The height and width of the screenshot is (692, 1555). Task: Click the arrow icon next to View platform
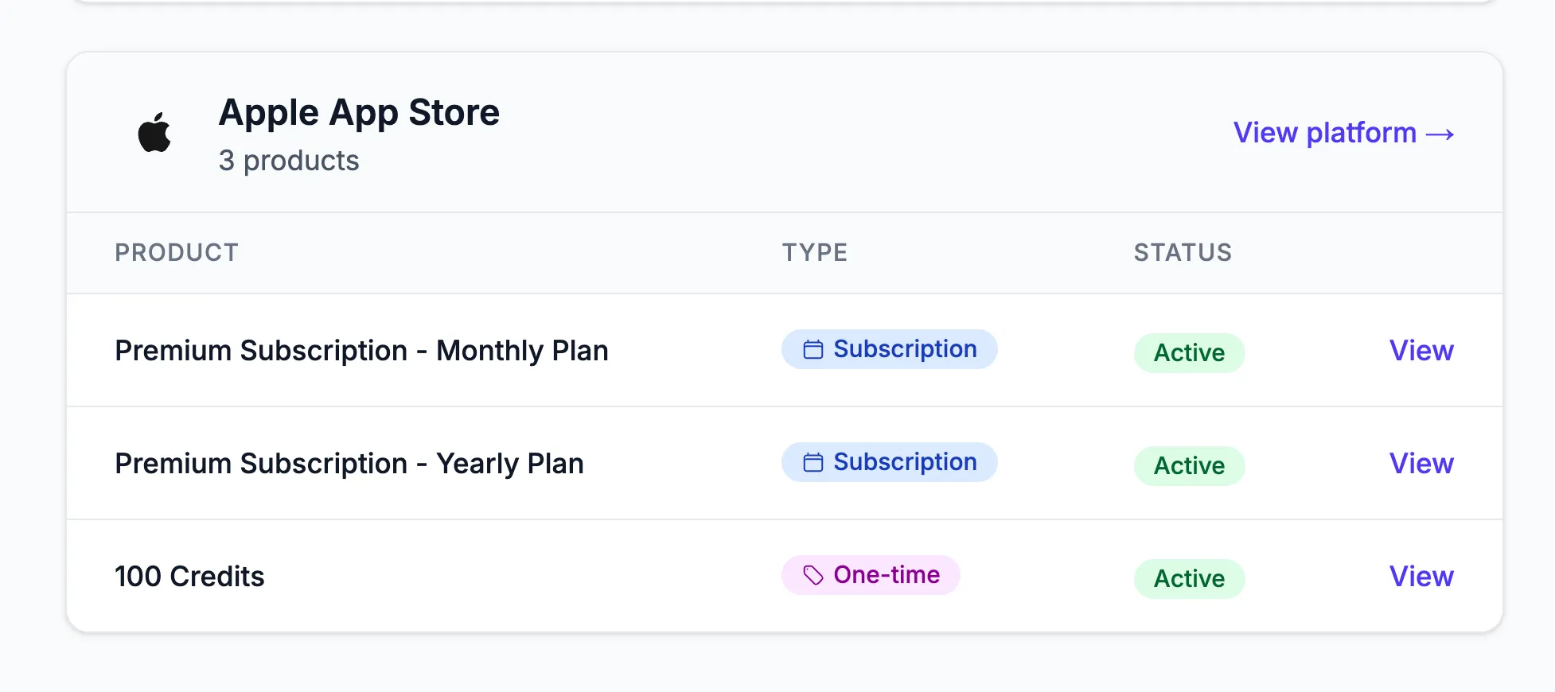pyautogui.click(x=1441, y=134)
